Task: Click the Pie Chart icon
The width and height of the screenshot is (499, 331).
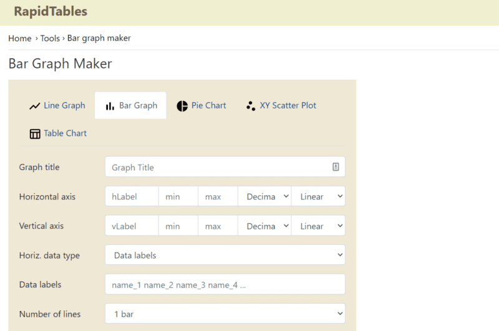Action: click(x=182, y=106)
